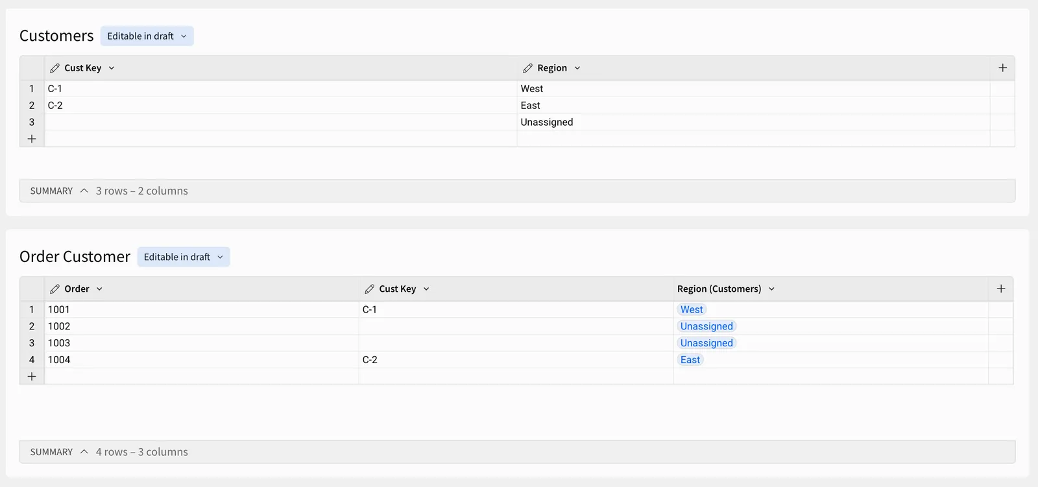
Task: Click the Unassigned lookup tag for order 1003
Action: point(706,344)
